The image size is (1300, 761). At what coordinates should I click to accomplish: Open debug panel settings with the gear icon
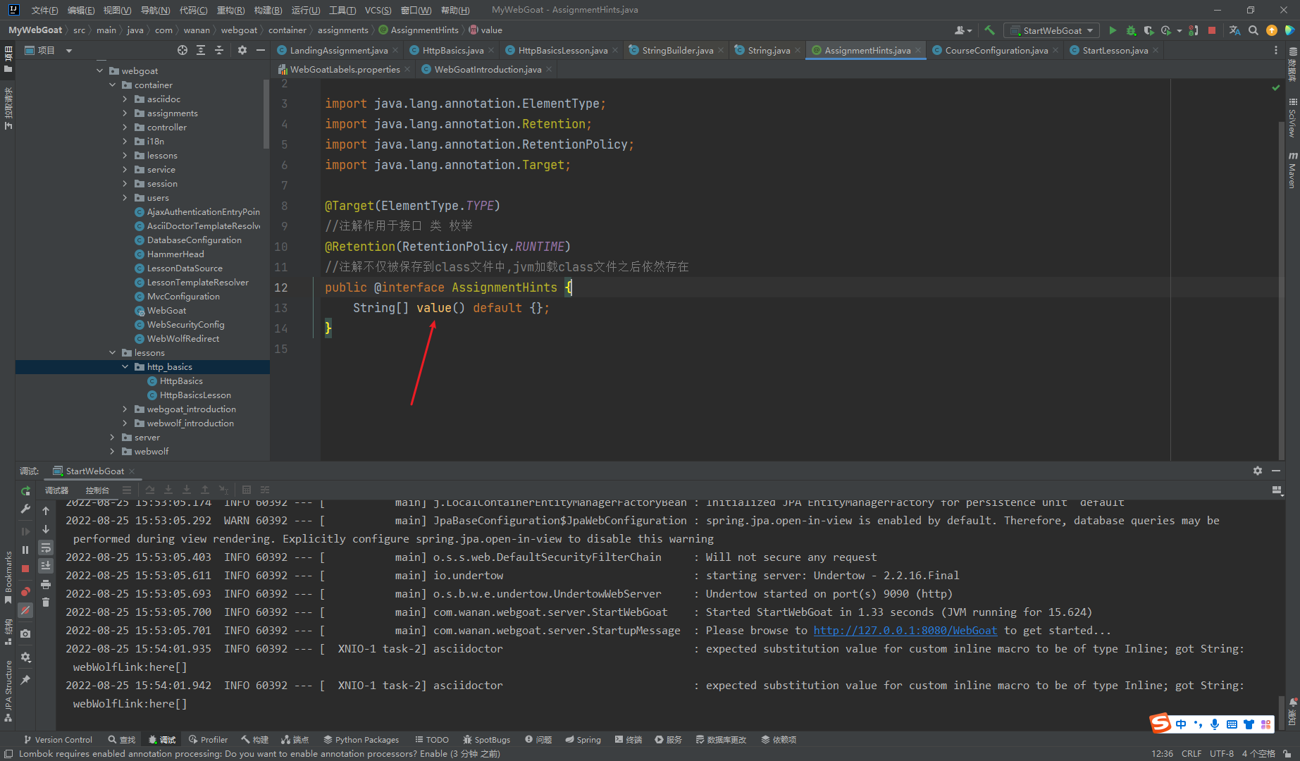click(x=1258, y=471)
